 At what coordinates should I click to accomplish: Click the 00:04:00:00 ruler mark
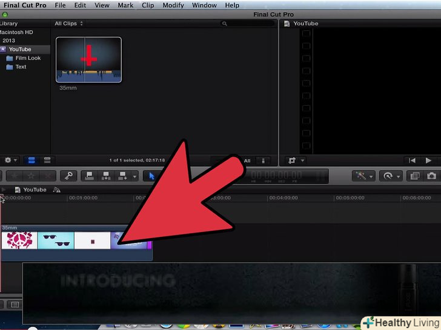(x=283, y=198)
